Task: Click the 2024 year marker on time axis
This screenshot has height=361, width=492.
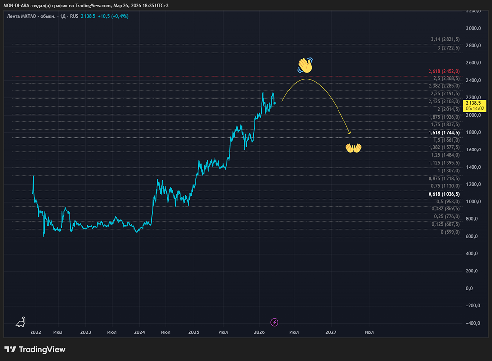Action: pos(139,332)
